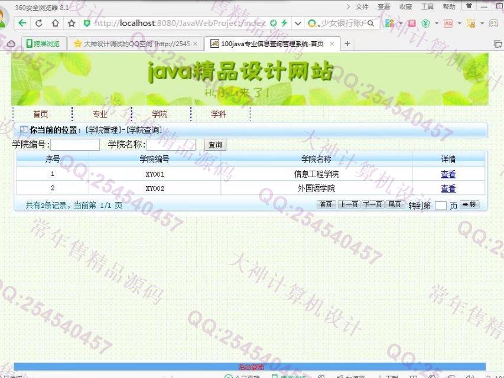The width and height of the screenshot is (504, 378).
Task: Click the cloud icon left of tabs
Action: pyautogui.click(x=11, y=44)
